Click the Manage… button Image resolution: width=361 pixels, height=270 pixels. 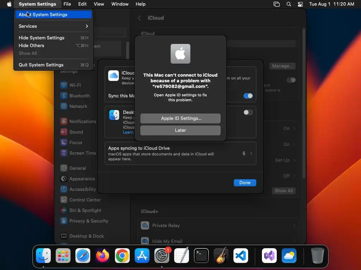(282, 66)
